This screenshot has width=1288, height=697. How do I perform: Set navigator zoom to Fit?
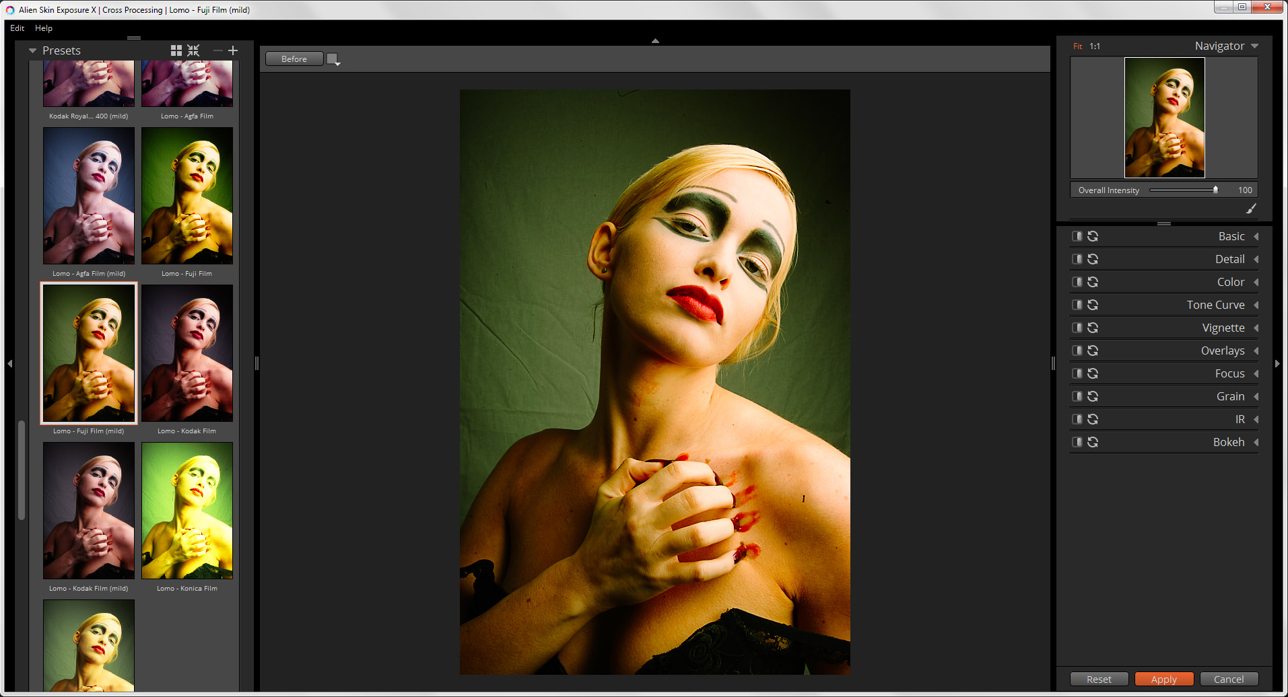1078,46
